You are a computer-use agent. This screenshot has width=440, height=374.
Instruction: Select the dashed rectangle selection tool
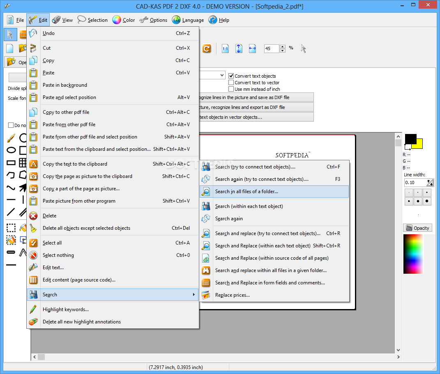(11, 228)
